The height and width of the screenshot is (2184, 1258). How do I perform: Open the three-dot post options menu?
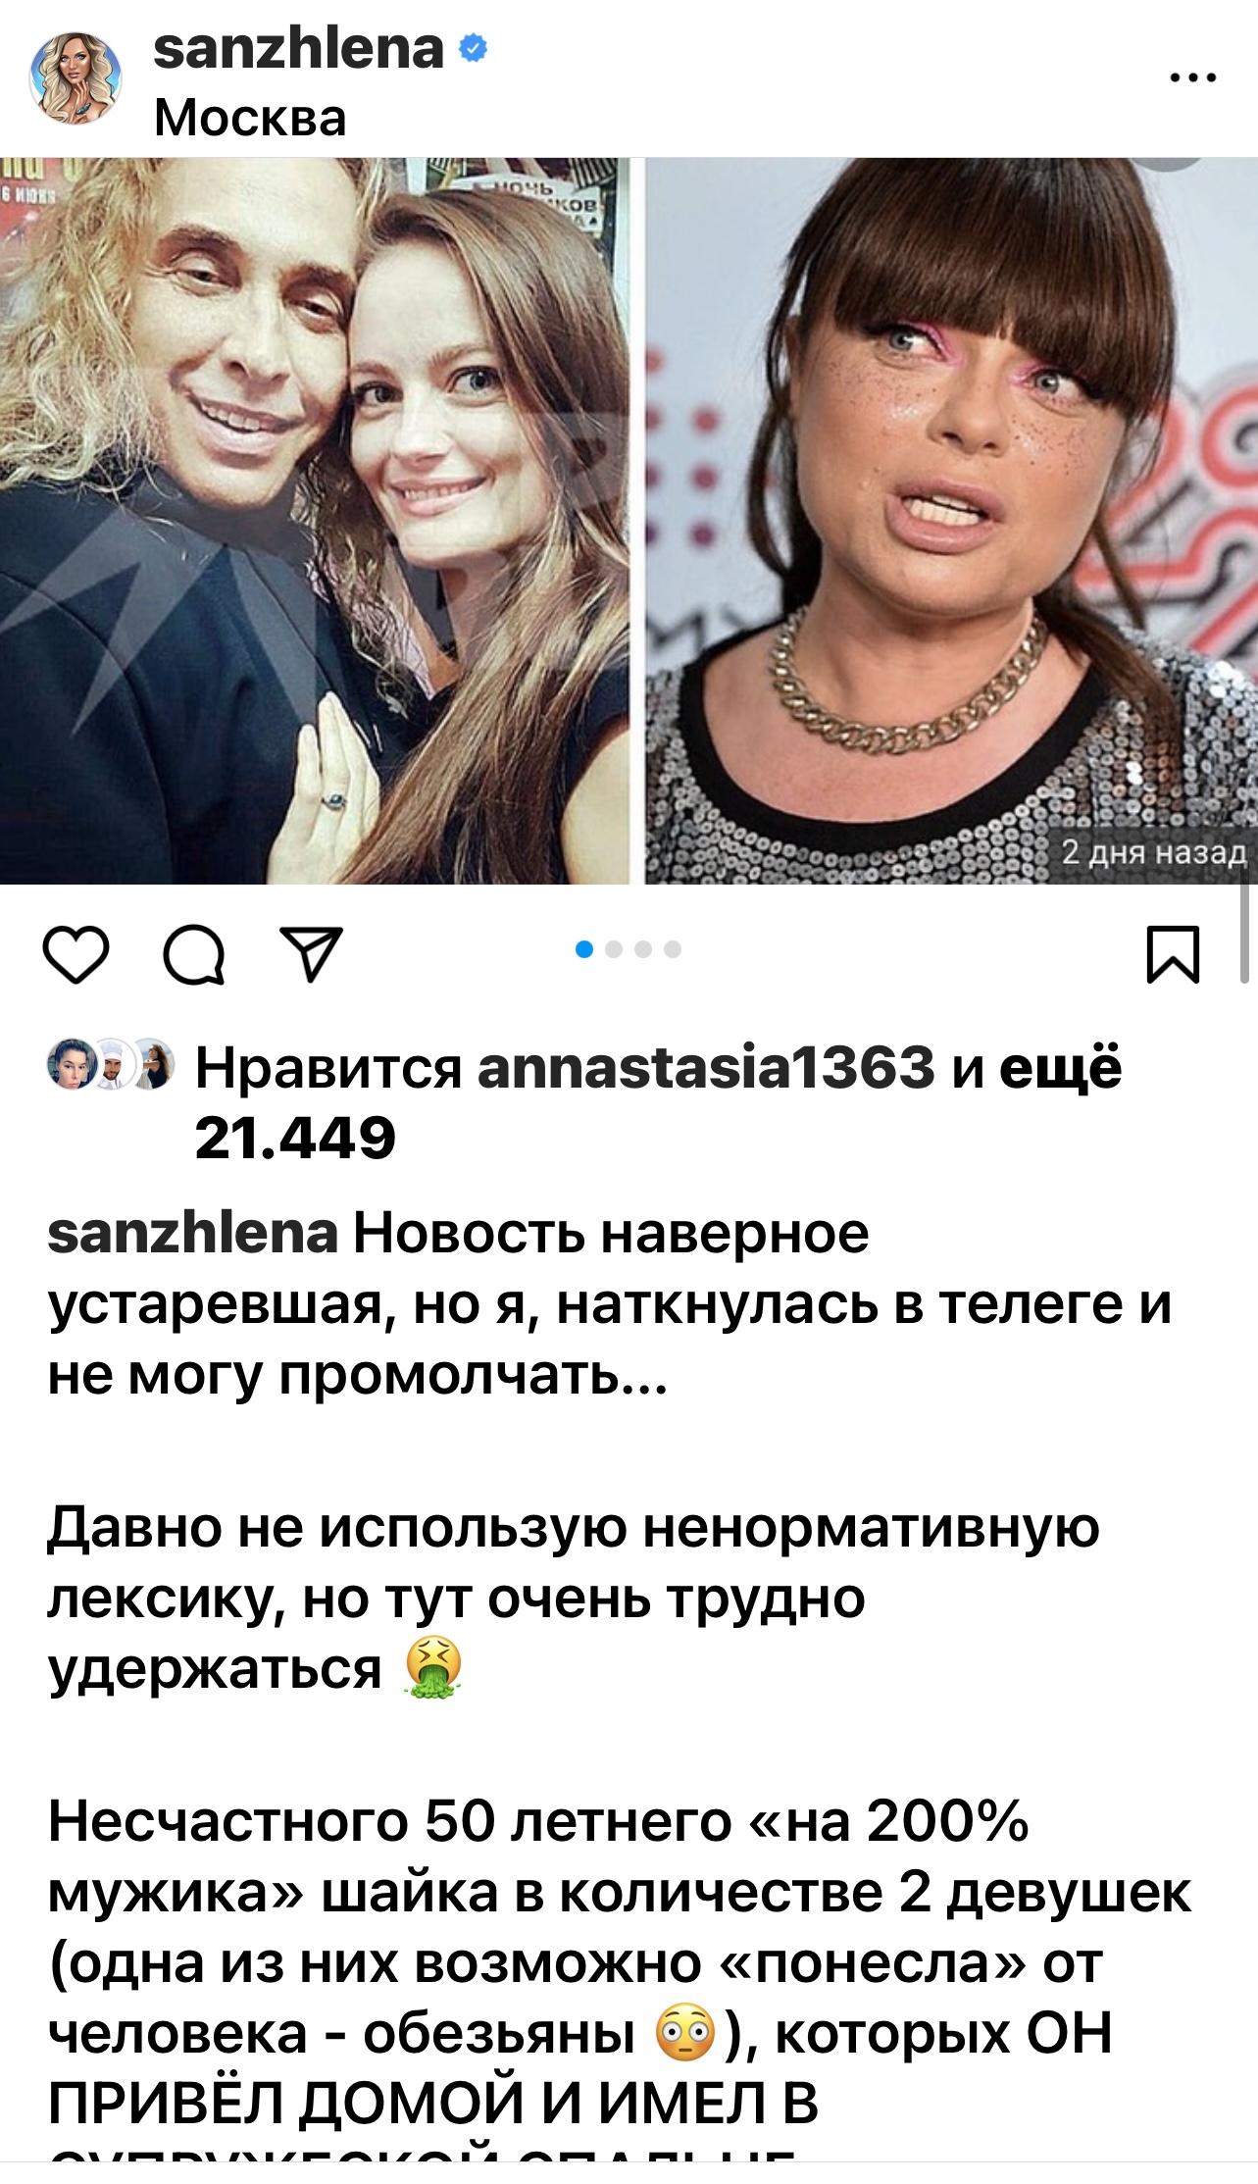coord(1193,77)
